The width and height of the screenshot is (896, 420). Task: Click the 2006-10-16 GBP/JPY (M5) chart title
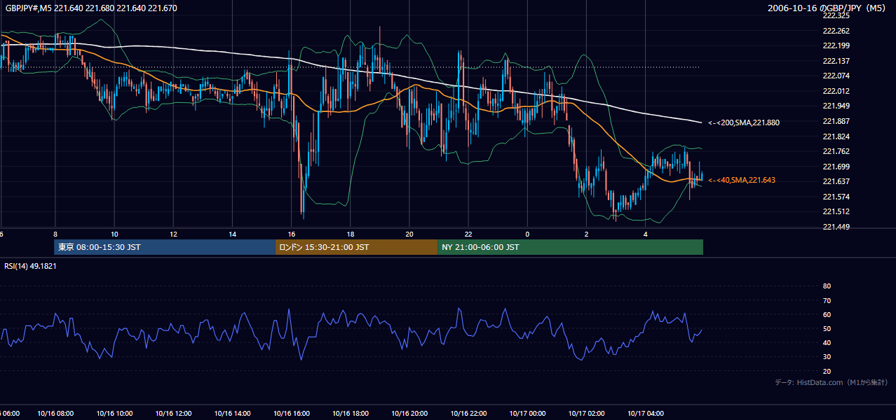[x=828, y=8]
